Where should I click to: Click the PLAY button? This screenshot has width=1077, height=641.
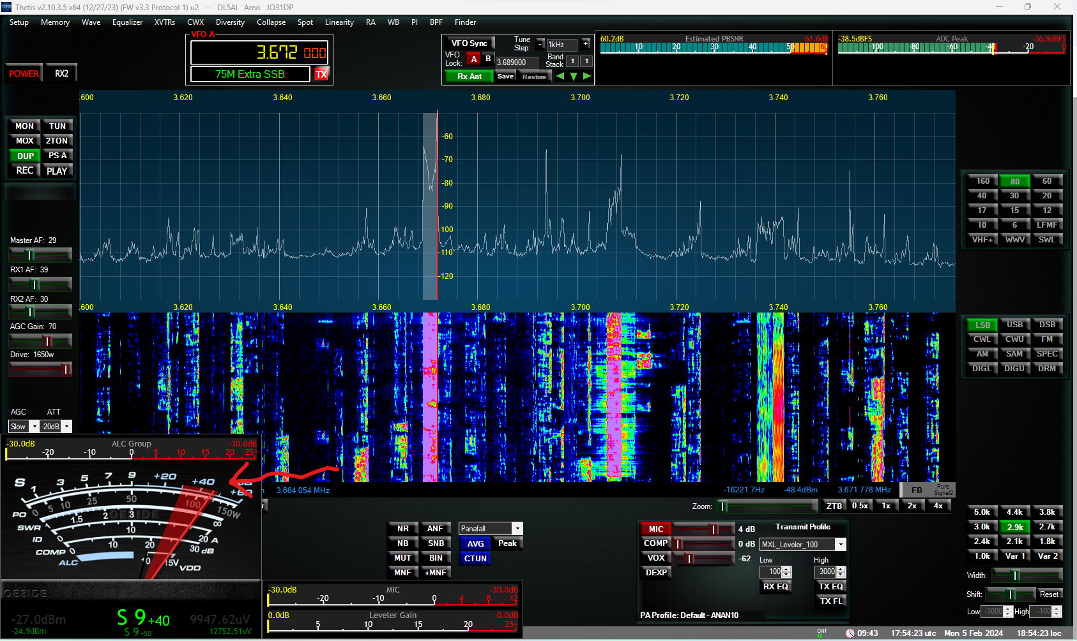(57, 170)
